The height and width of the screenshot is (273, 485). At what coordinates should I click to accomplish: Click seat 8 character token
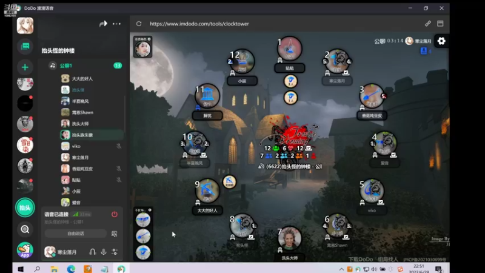tap(242, 225)
